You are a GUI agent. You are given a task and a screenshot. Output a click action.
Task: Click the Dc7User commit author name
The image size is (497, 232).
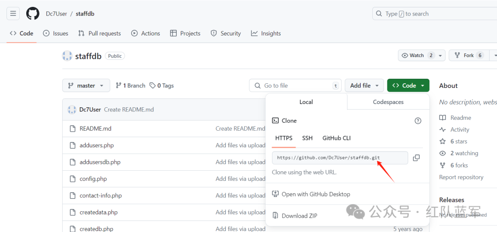click(90, 110)
